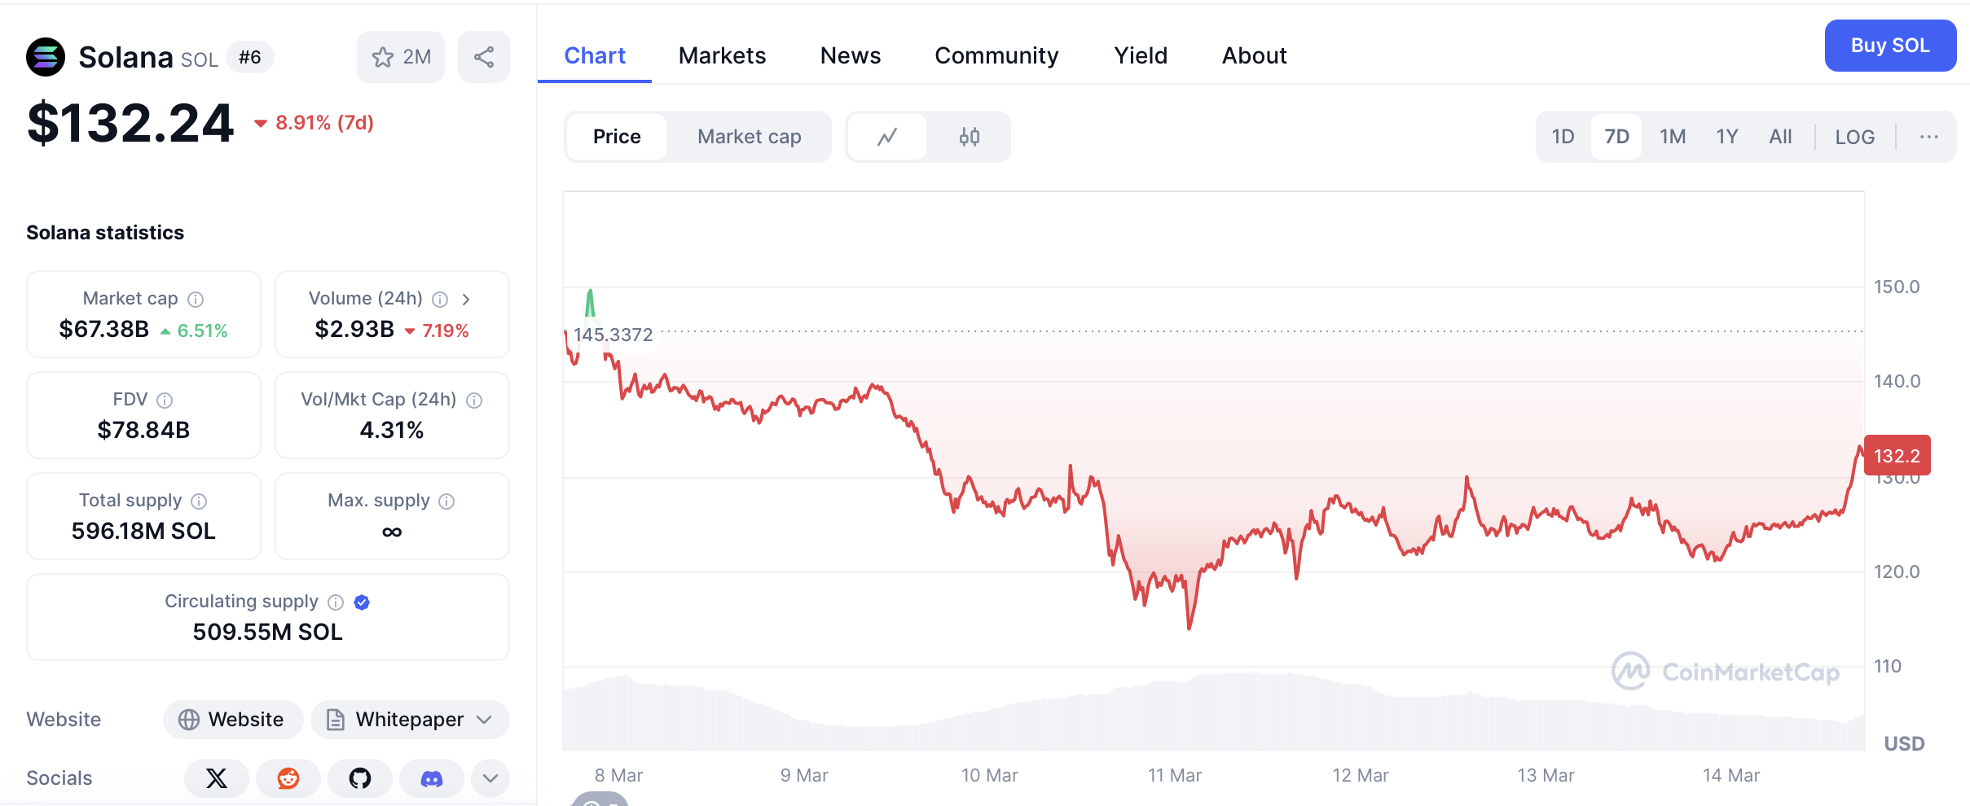The height and width of the screenshot is (806, 1970).
Task: Click the 132.2 current price marker
Action: click(1897, 456)
